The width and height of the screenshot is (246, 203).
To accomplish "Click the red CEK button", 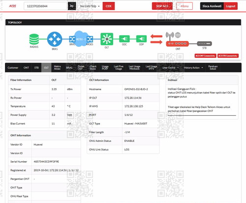I will [109, 6].
